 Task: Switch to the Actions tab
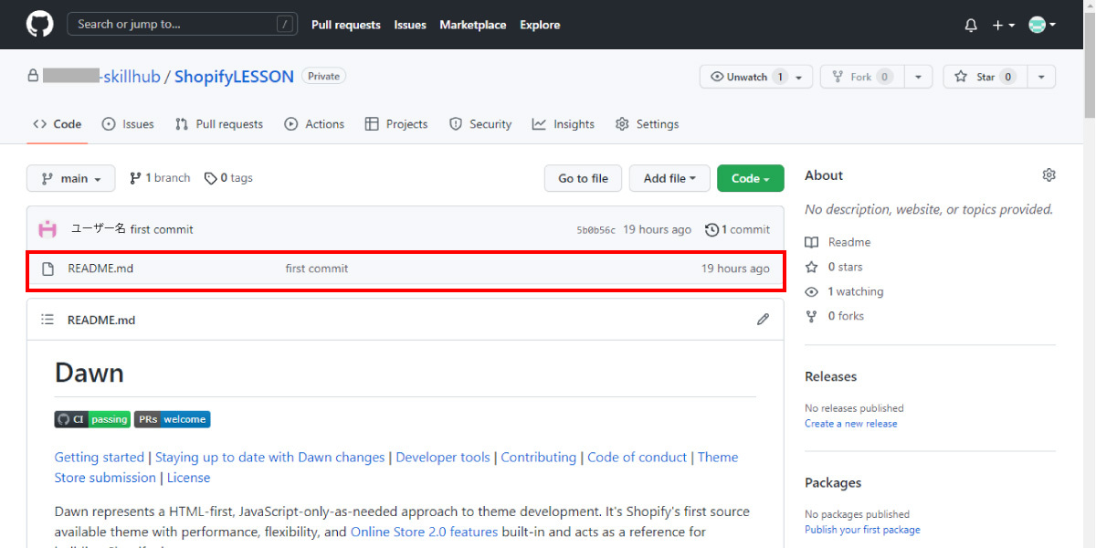(x=314, y=124)
